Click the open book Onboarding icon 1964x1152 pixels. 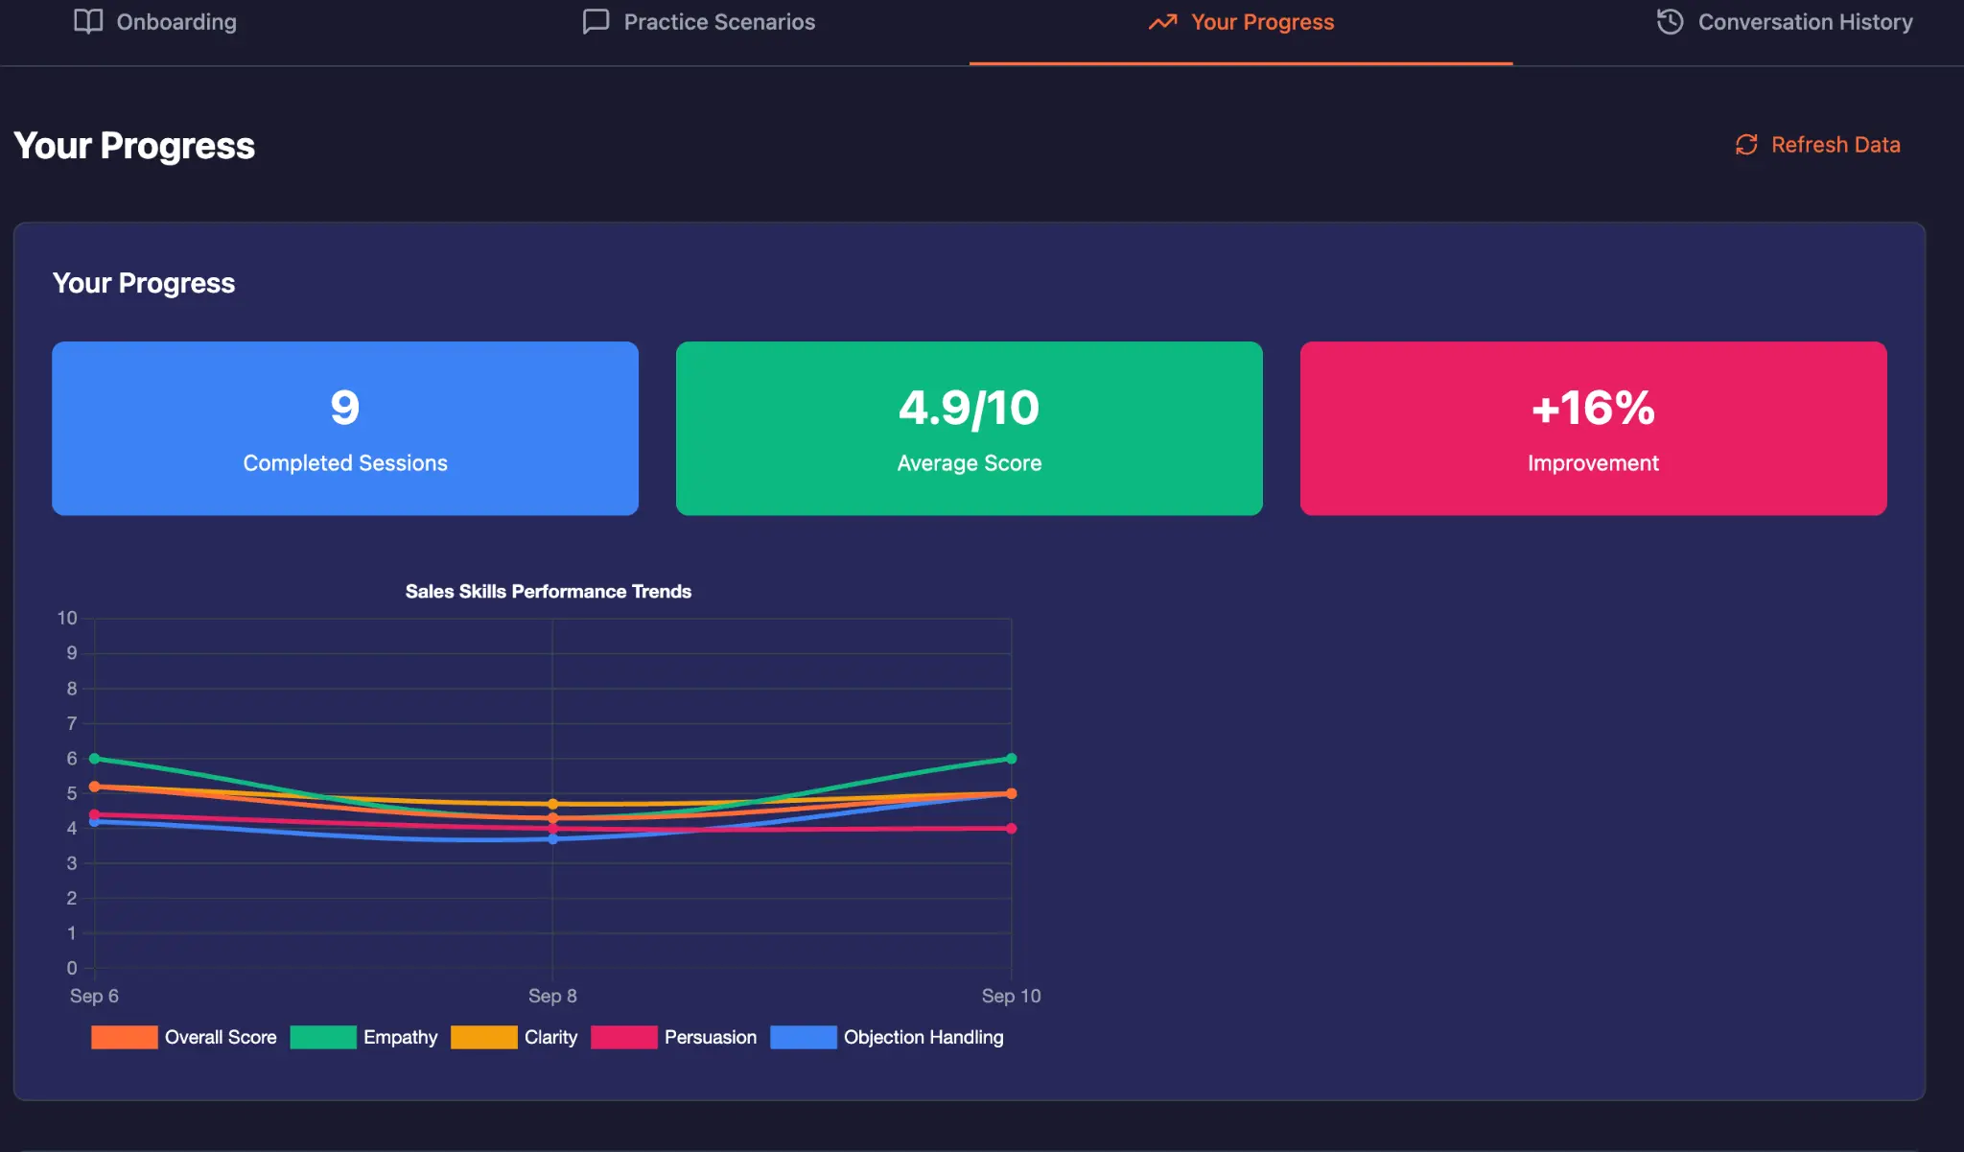87,21
